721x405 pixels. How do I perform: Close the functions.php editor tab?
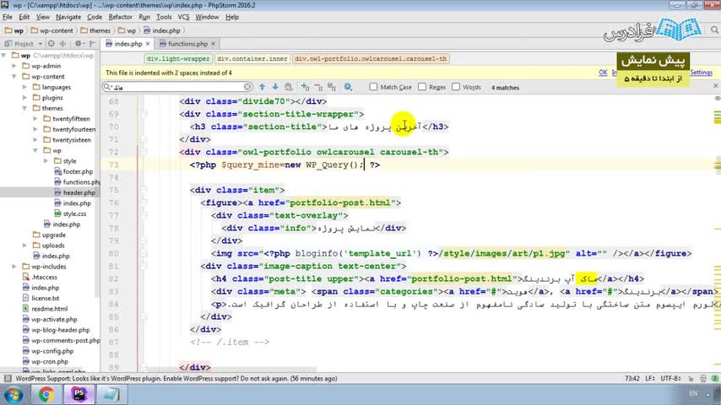(214, 44)
